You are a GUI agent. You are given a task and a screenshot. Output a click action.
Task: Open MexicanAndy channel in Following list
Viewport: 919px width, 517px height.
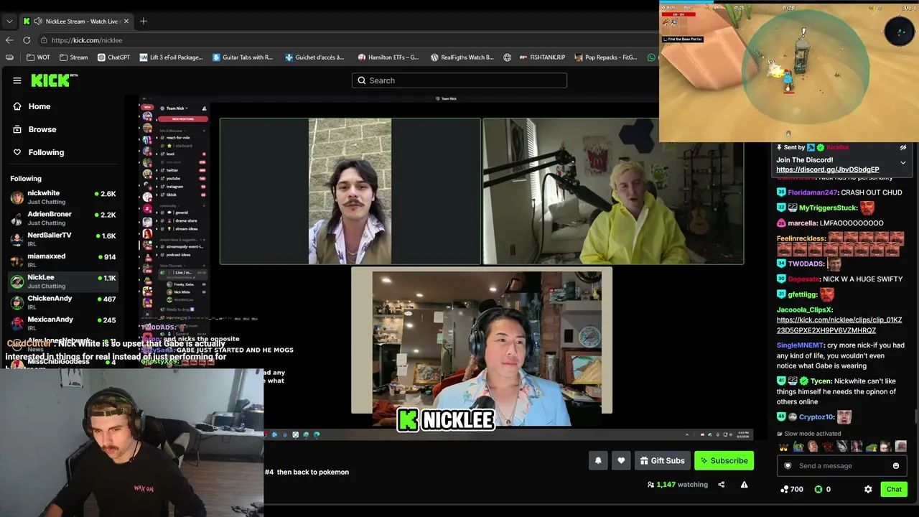(63, 323)
